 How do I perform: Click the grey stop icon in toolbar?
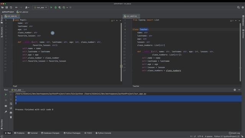pyautogui.click(x=70, y=7)
